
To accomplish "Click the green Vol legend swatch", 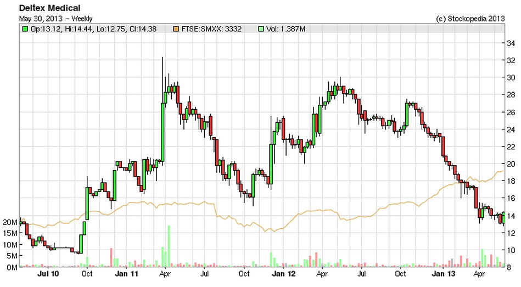I will pos(261,29).
